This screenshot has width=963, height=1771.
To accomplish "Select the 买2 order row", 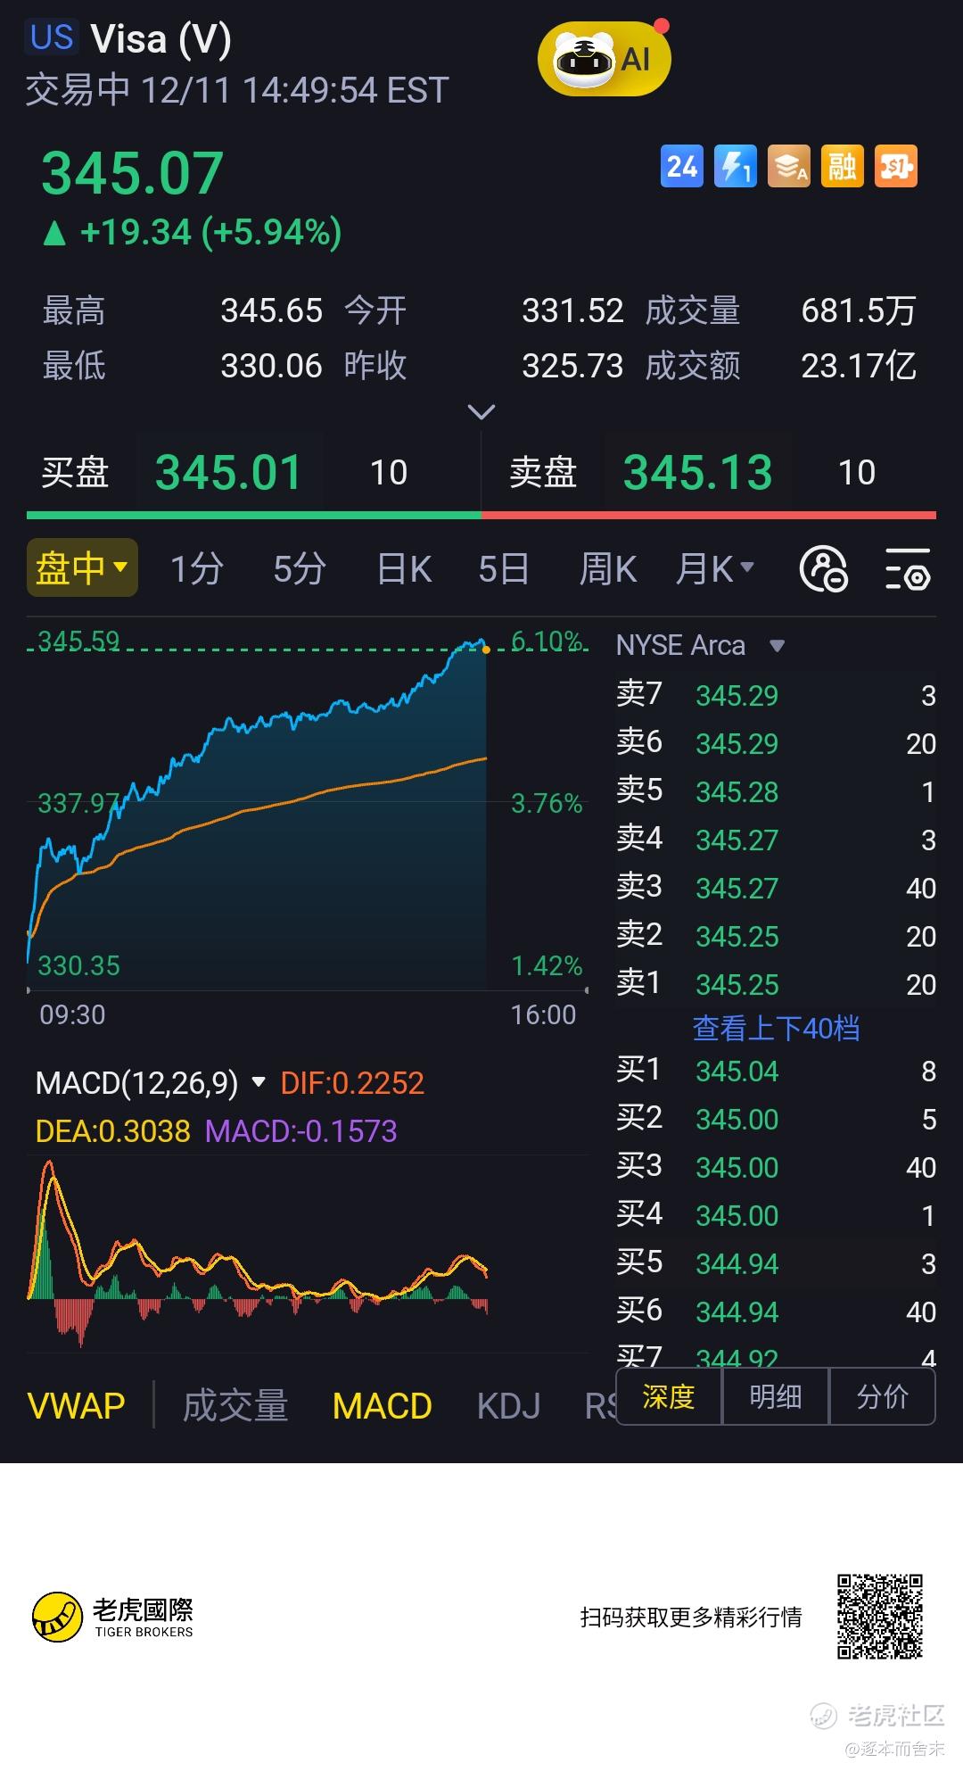I will pos(776,1119).
